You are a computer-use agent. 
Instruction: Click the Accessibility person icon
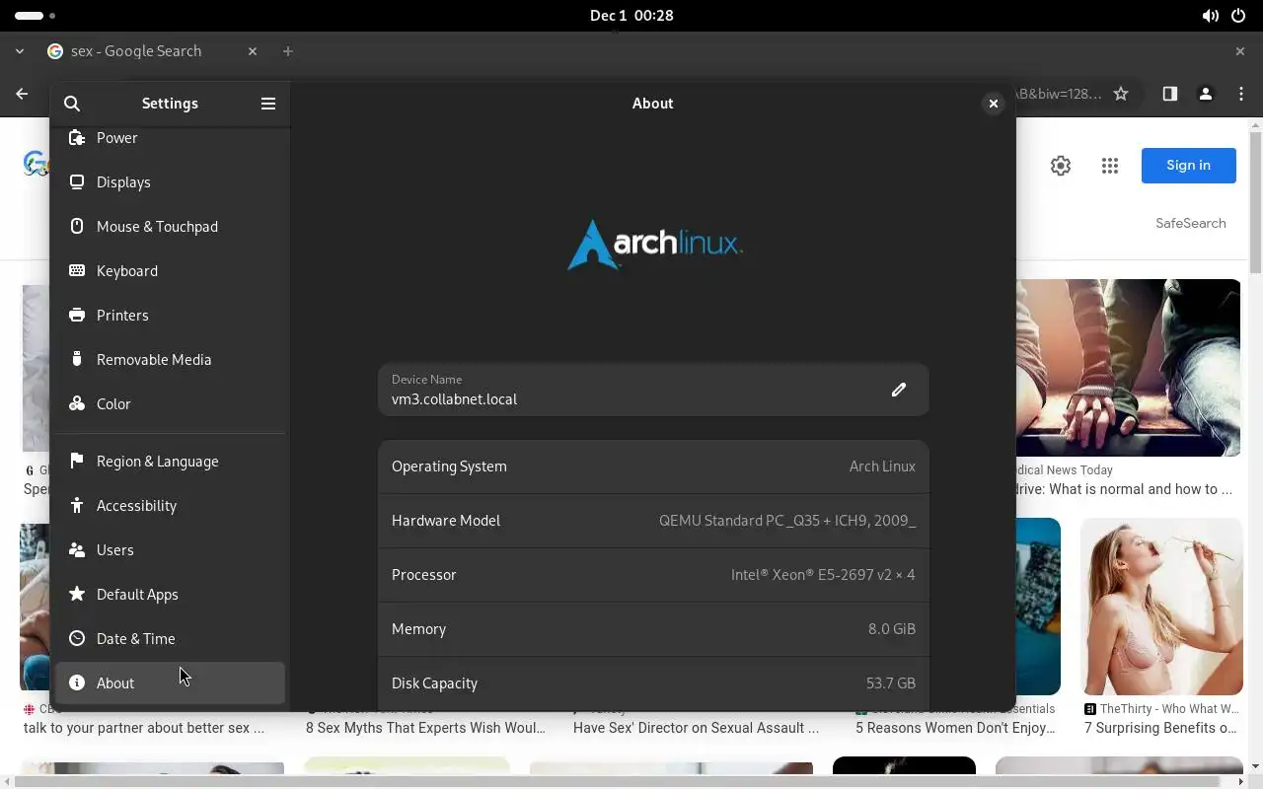point(77,505)
